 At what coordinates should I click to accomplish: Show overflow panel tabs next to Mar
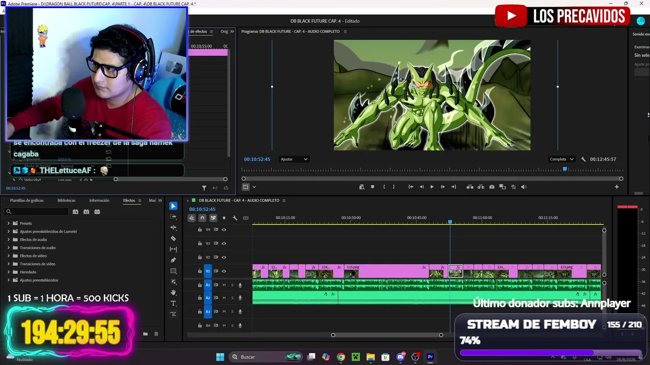point(160,200)
